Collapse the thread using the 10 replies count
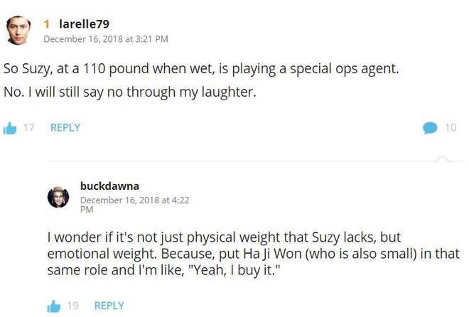This screenshot has width=469, height=317. pos(451,128)
